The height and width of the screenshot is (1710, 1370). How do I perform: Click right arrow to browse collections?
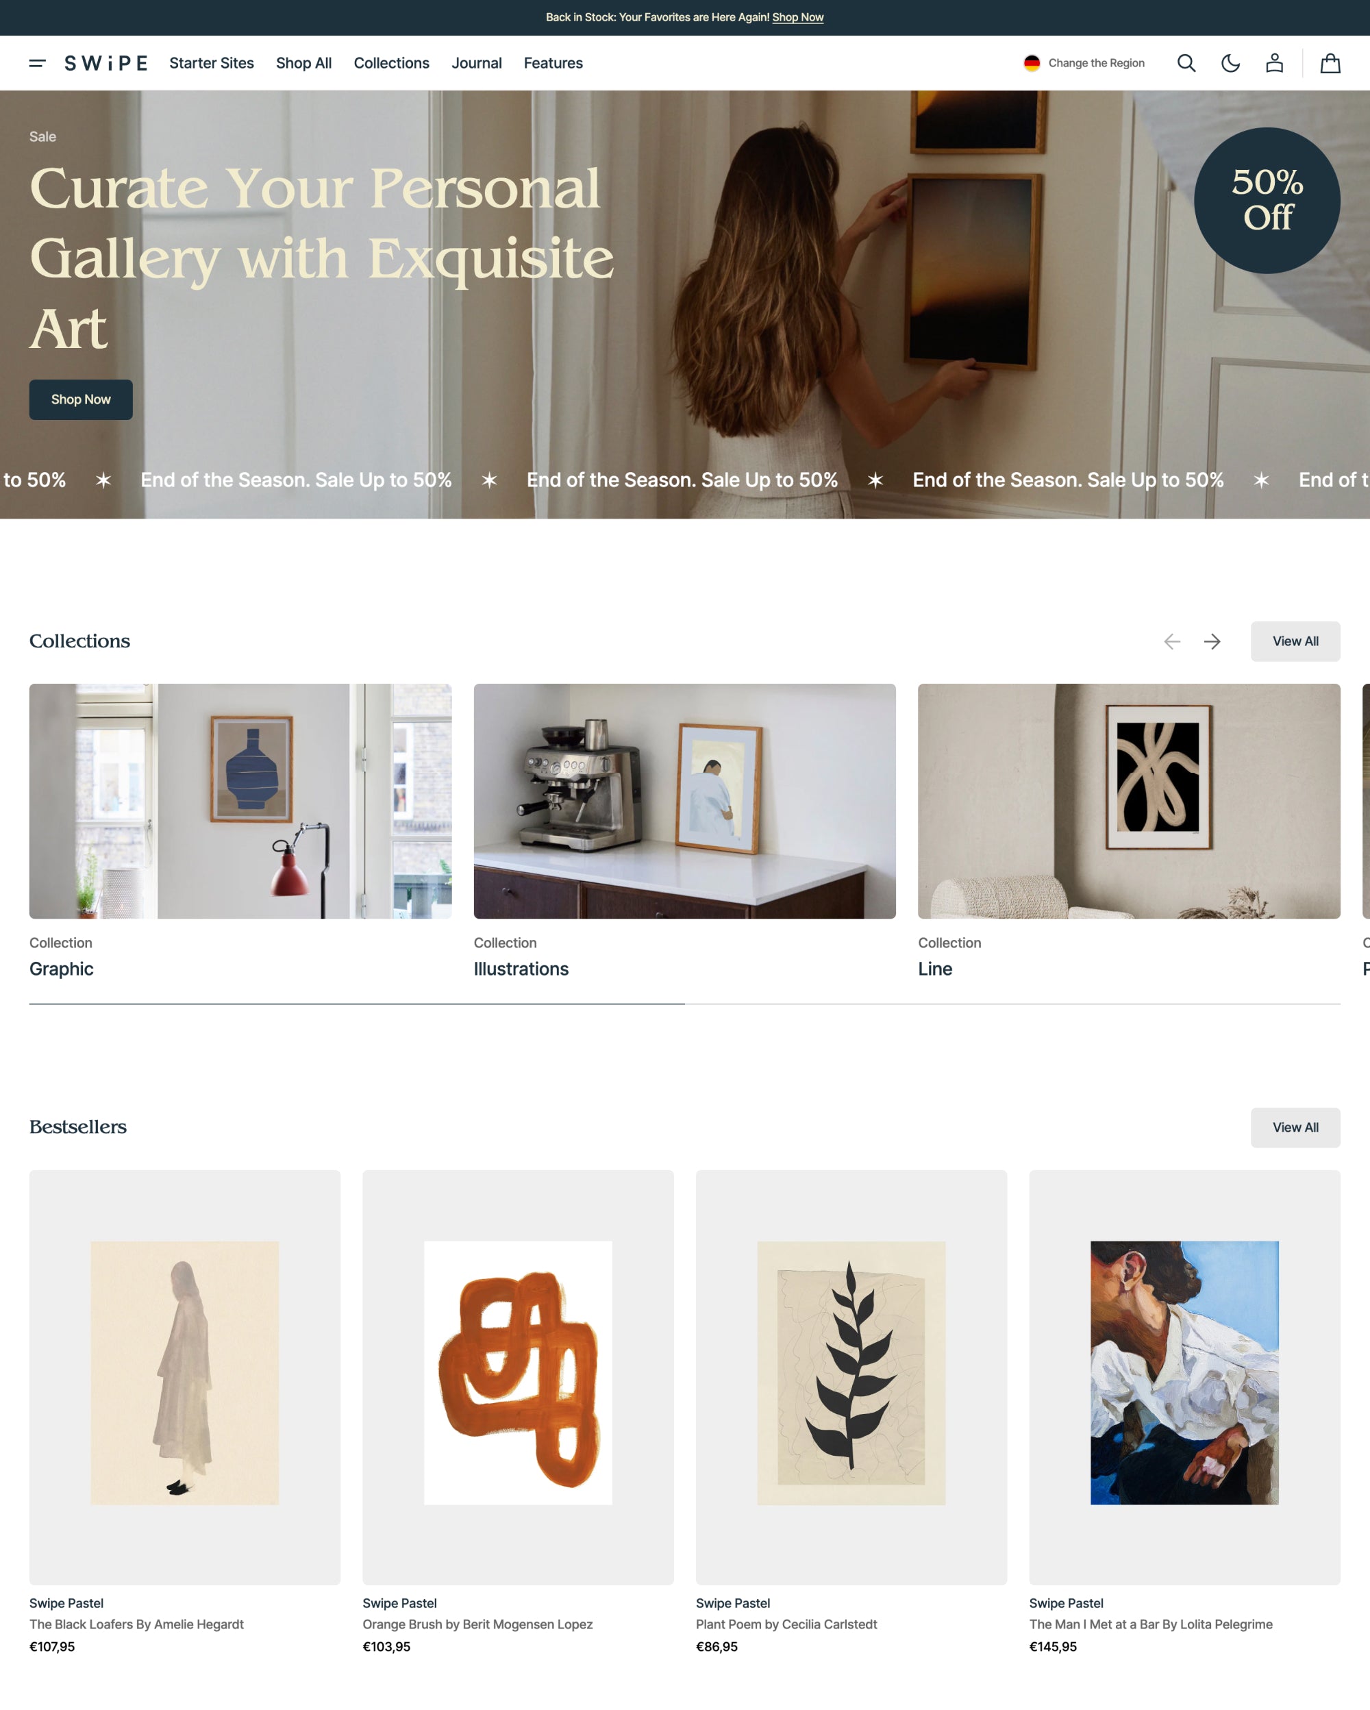[1212, 642]
